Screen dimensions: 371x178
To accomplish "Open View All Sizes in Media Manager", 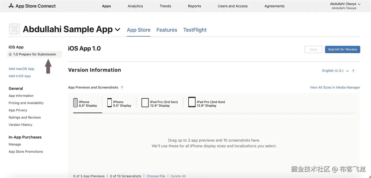I will (335, 87).
